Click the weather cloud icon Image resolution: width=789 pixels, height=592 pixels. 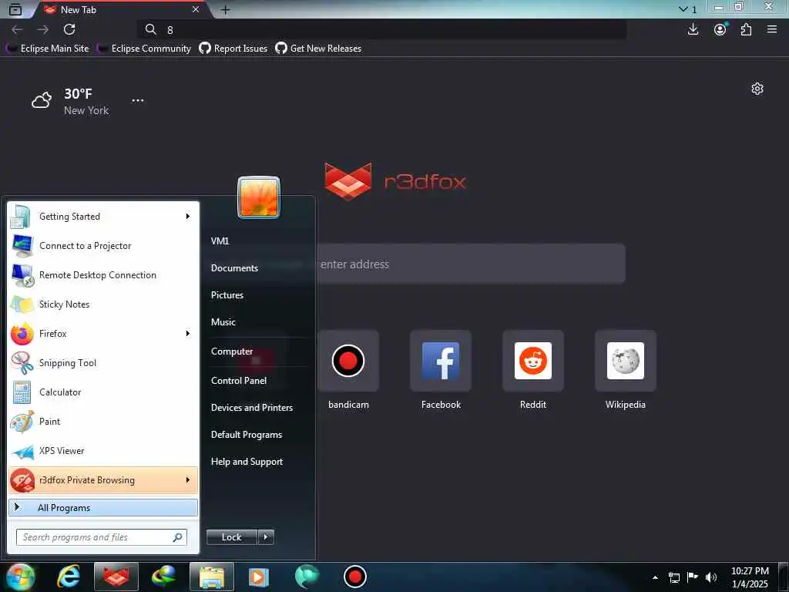click(x=42, y=100)
